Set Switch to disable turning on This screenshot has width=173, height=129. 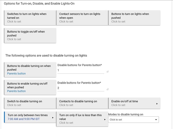[x=30, y=103]
